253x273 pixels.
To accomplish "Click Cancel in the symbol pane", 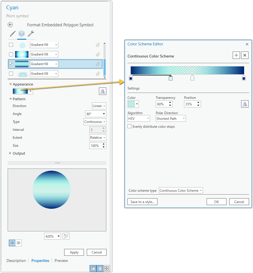I will click(x=97, y=252).
